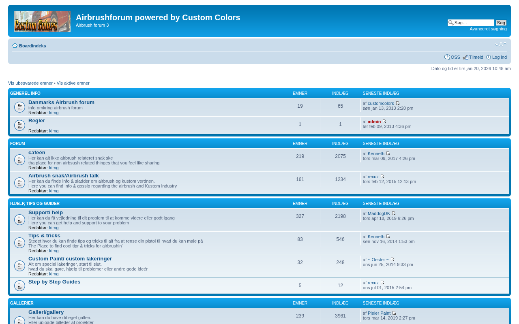Image resolution: width=519 pixels, height=324 pixels.
Task: Click the forum icon beside cafeén
Action: point(20,160)
